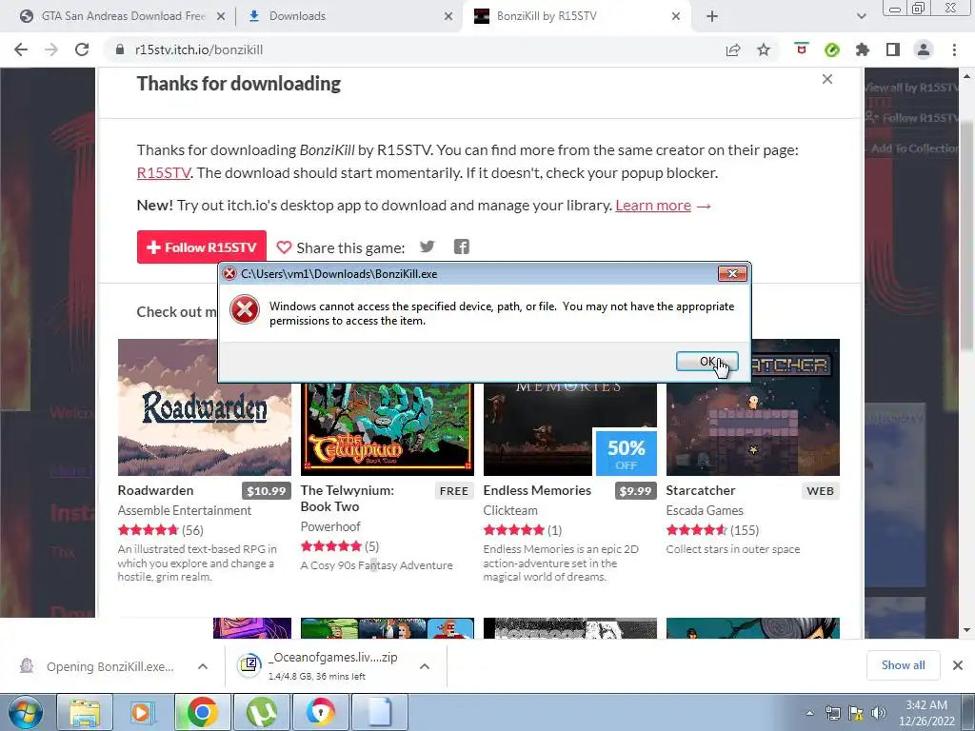
Task: Expand options for the BonziKill.exe download
Action: 203,666
